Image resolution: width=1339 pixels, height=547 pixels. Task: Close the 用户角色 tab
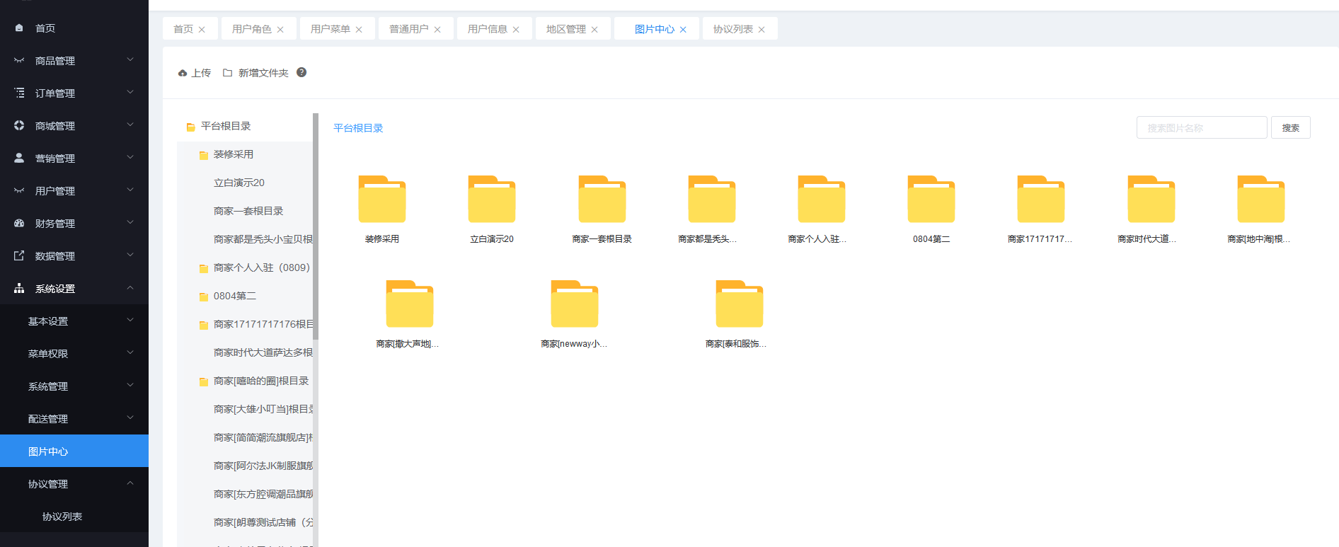(x=280, y=30)
